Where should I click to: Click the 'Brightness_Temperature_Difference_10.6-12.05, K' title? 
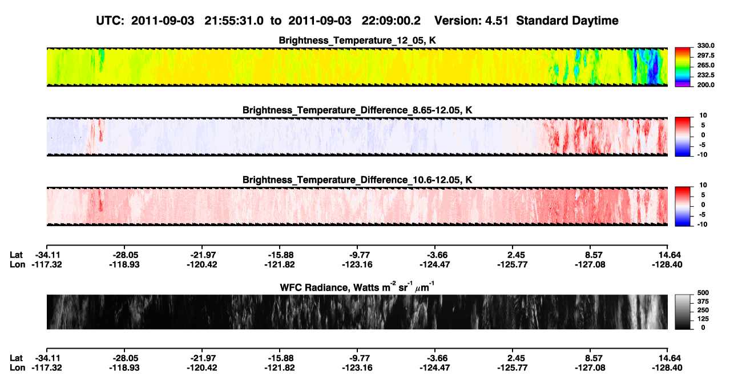(357, 179)
